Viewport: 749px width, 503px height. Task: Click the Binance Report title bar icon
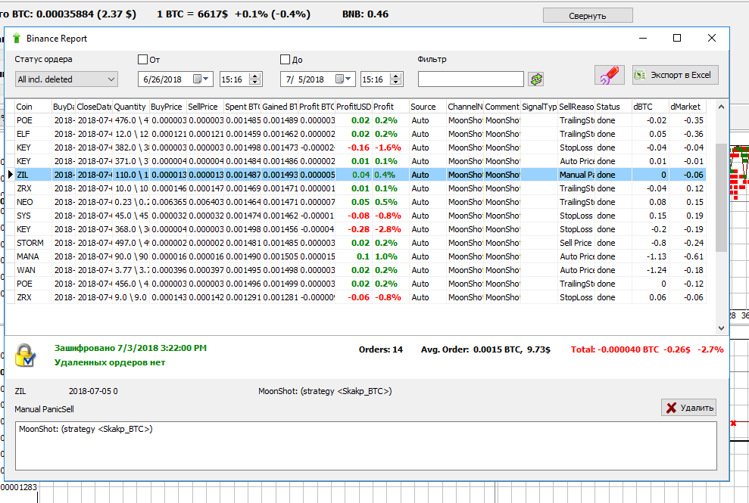click(17, 39)
